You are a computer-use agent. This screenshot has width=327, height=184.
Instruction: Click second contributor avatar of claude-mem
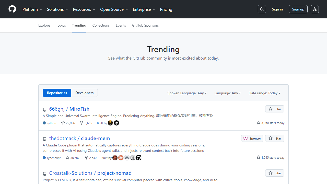click(121, 158)
